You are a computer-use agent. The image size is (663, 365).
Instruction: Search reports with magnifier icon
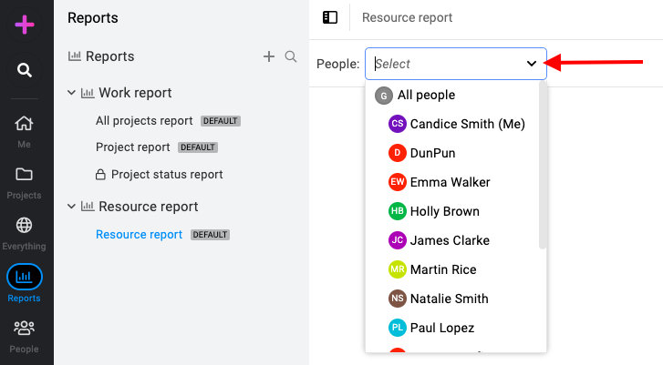(x=291, y=56)
